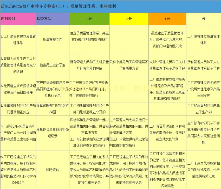Click the yellow "2分" header cell
Screen dimensions: 221x189
pos(129,19)
